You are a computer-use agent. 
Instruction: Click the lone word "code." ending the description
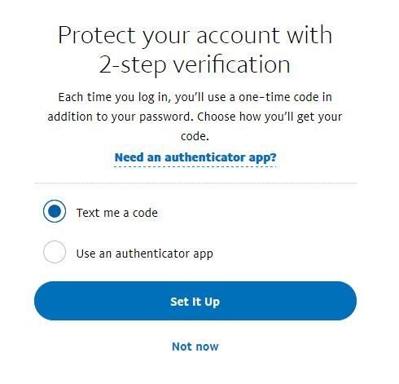[x=195, y=136]
